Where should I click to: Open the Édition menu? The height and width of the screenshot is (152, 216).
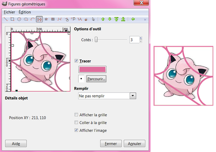click(x=25, y=12)
